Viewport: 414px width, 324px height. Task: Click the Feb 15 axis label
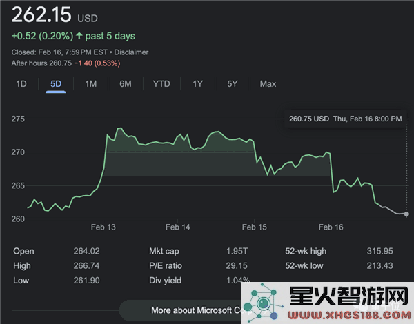click(x=254, y=227)
